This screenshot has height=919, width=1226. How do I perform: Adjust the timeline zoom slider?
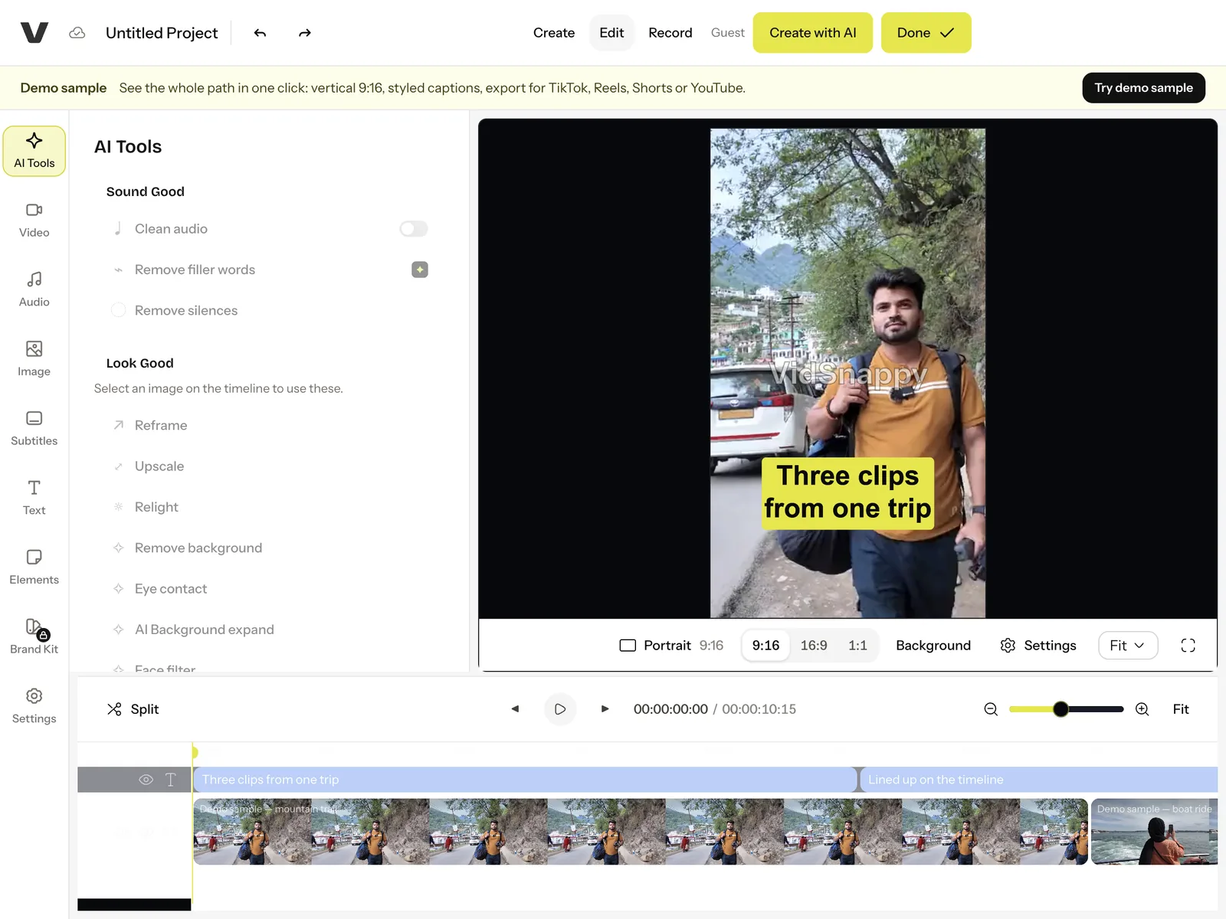1061,709
